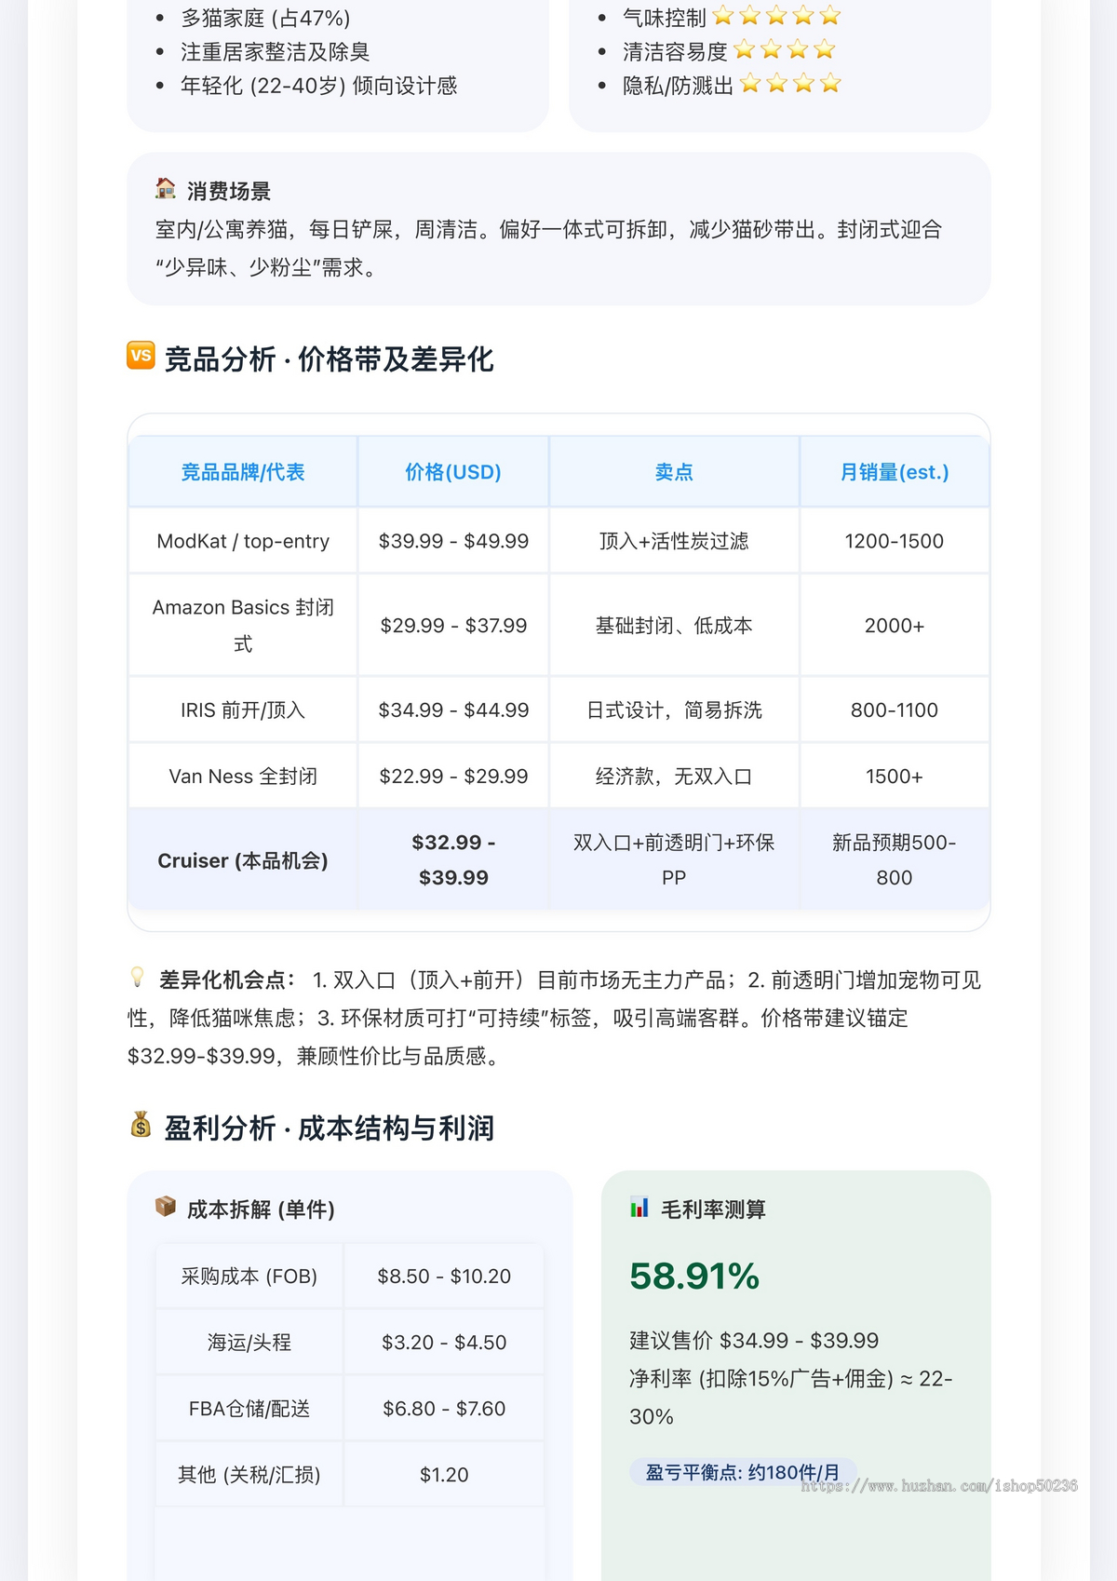The height and width of the screenshot is (1581, 1117).
Task: Click the 毛利率测算 heading
Action: (713, 1209)
